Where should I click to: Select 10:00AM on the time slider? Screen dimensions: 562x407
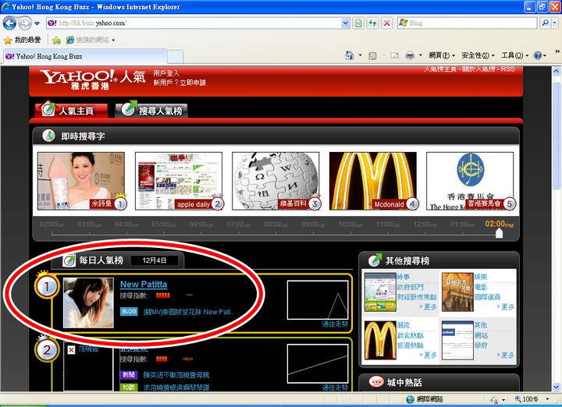pos(350,225)
